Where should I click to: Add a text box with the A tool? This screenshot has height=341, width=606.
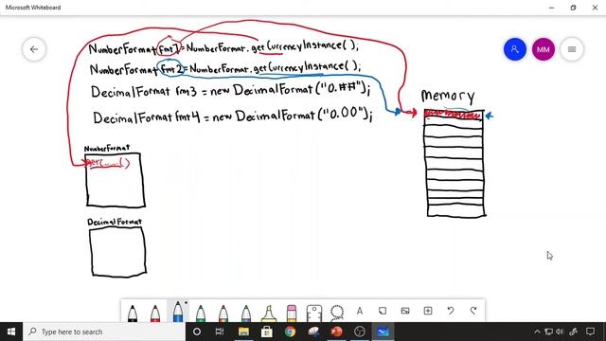pos(360,311)
